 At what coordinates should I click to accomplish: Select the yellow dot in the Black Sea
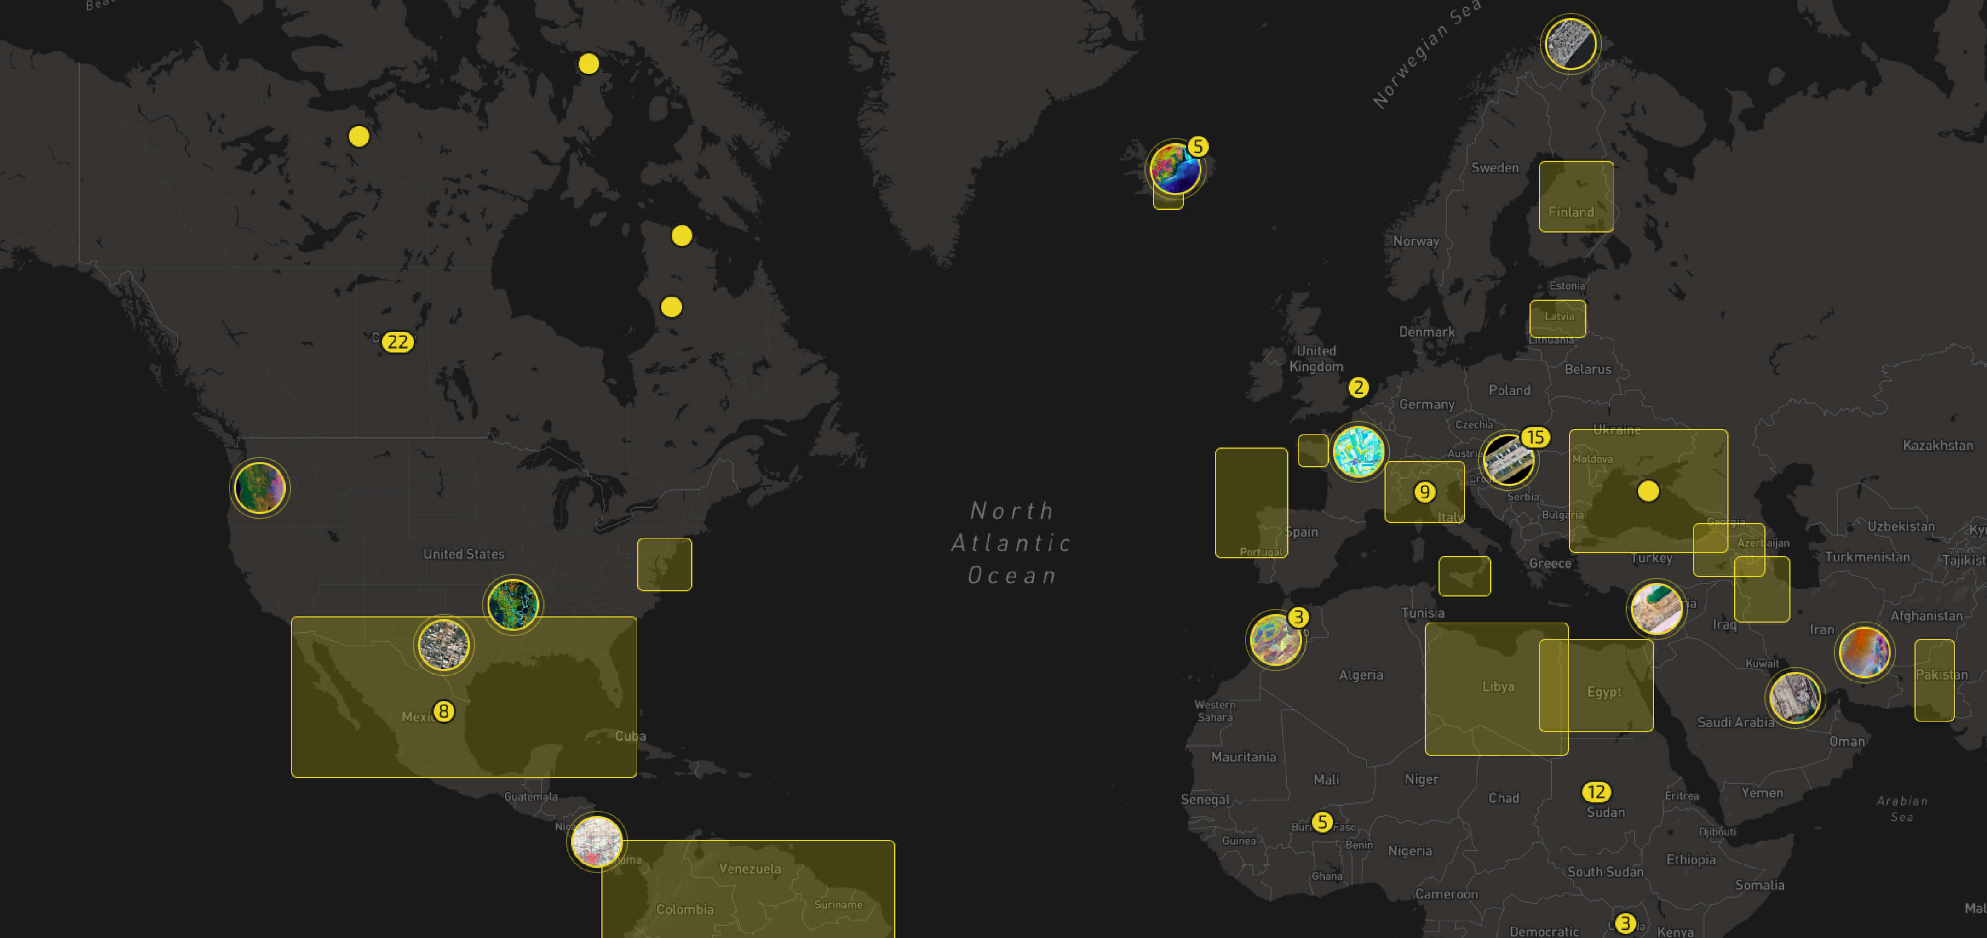point(1648,492)
